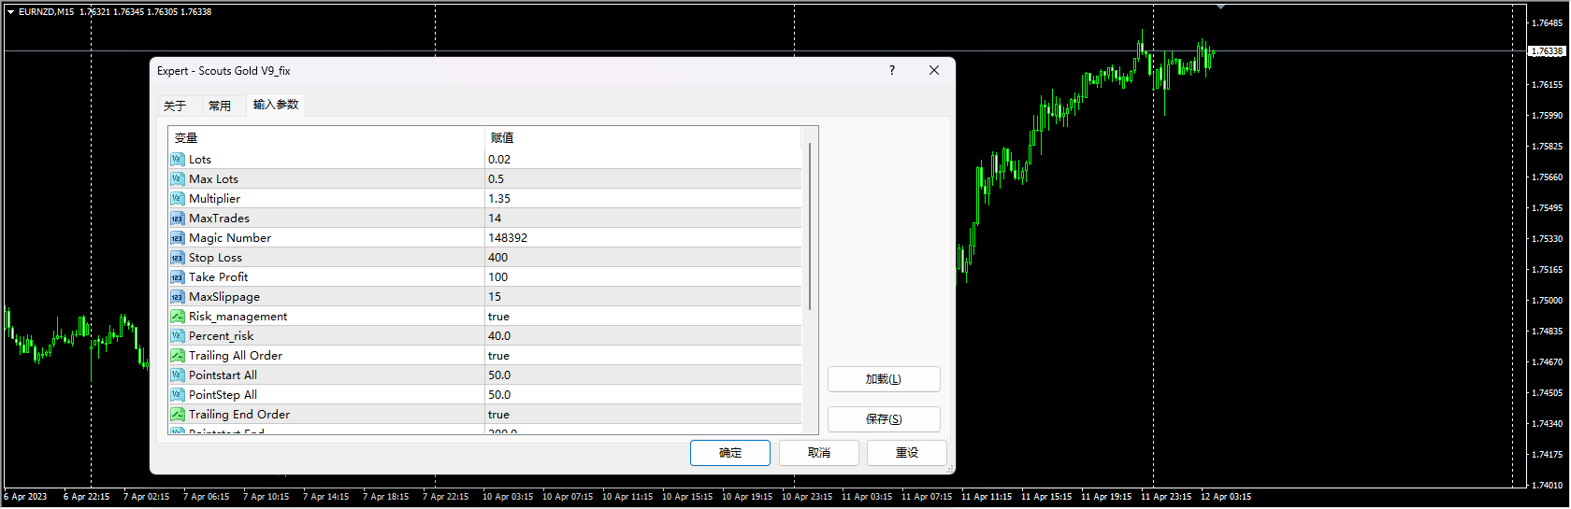This screenshot has width=1571, height=509.
Task: Click the 1.76485 price axis label
Action: (x=1548, y=22)
